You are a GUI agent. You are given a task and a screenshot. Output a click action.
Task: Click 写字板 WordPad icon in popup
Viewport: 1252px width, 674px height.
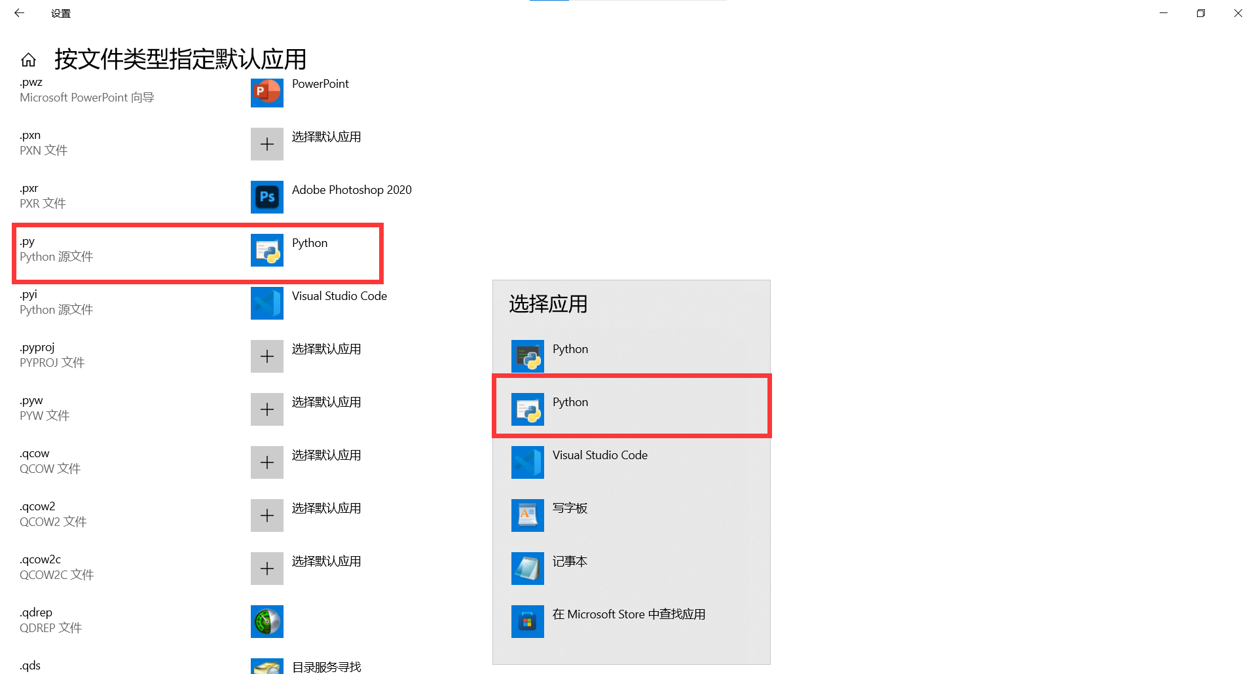[528, 515]
